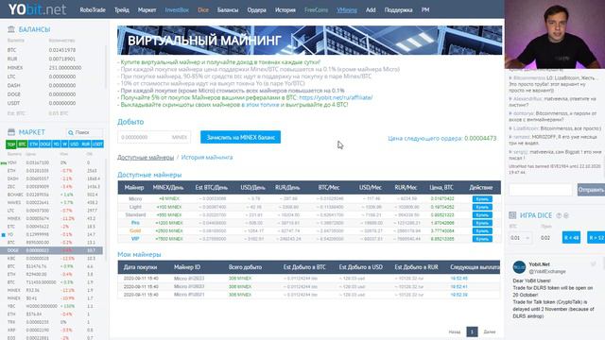Buy the Light miner
Viewport: 605px width, 340px height.
482,207
